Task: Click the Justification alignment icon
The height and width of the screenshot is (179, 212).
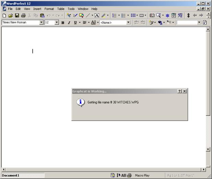Action: (85, 23)
